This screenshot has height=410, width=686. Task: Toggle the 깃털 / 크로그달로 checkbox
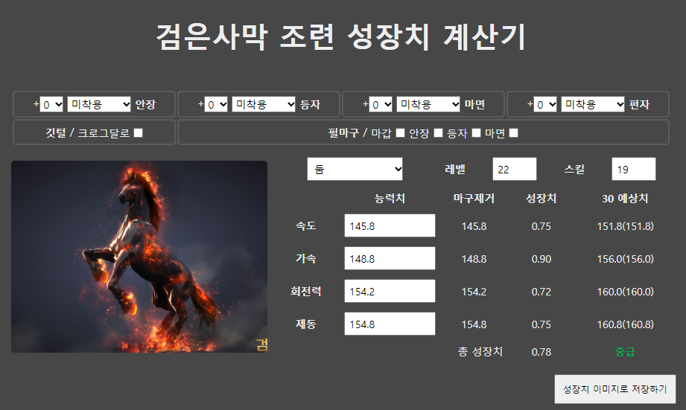(139, 133)
